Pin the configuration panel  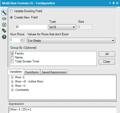[113, 3]
